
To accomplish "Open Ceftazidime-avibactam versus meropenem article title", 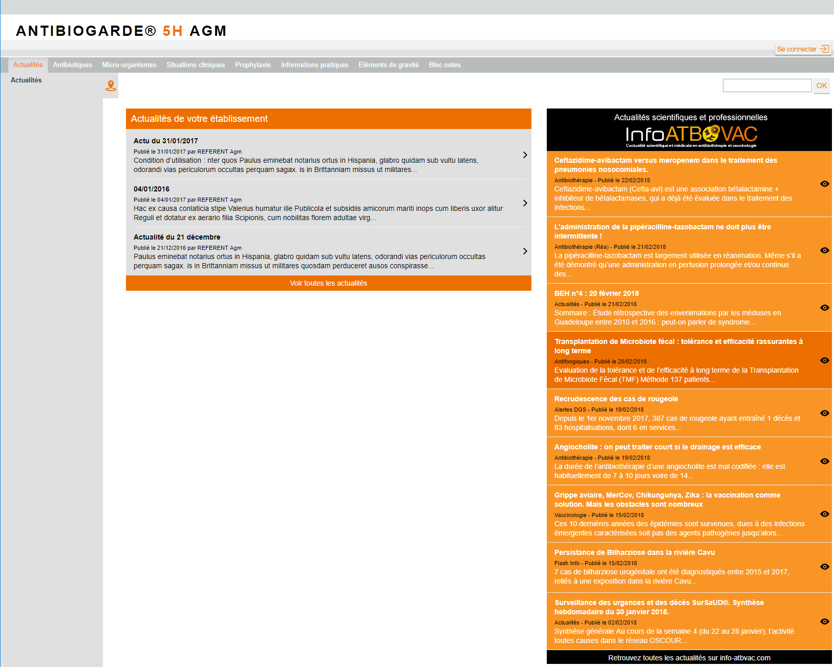I will tap(666, 165).
